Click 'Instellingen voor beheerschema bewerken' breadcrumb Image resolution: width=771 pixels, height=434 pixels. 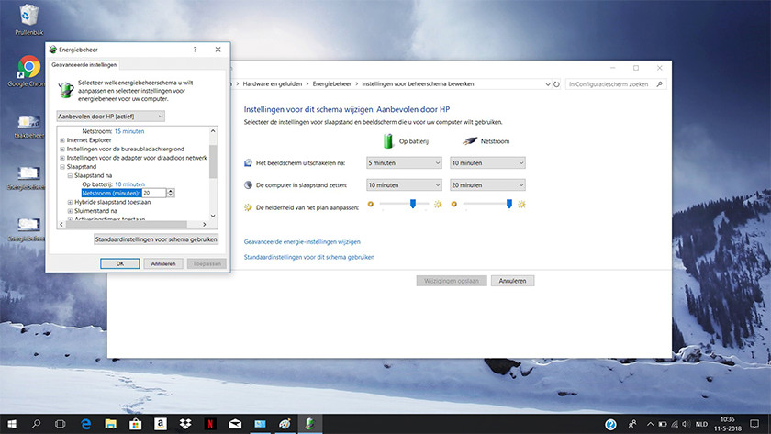(x=418, y=84)
